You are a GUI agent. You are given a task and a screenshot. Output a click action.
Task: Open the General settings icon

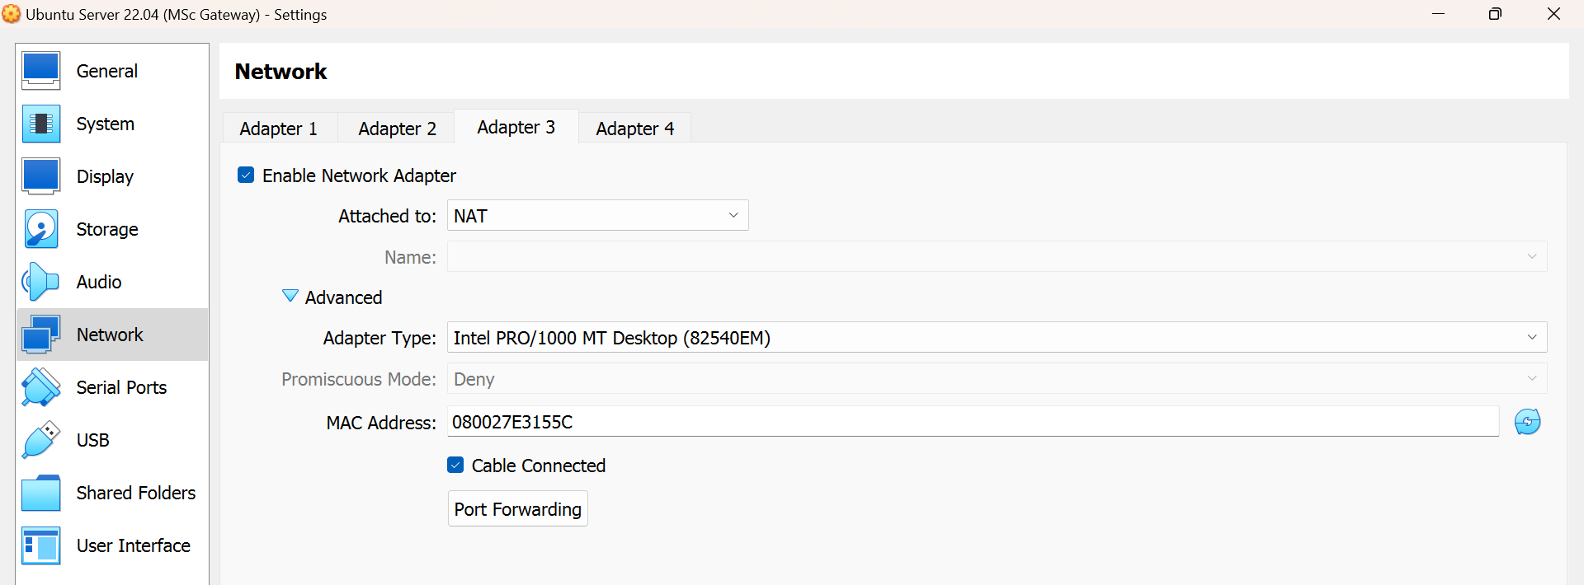(x=40, y=71)
